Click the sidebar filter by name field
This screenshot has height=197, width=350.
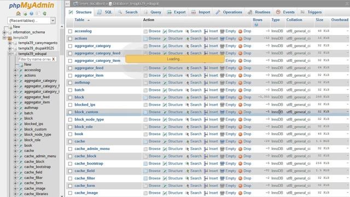pyautogui.click(x=34, y=59)
